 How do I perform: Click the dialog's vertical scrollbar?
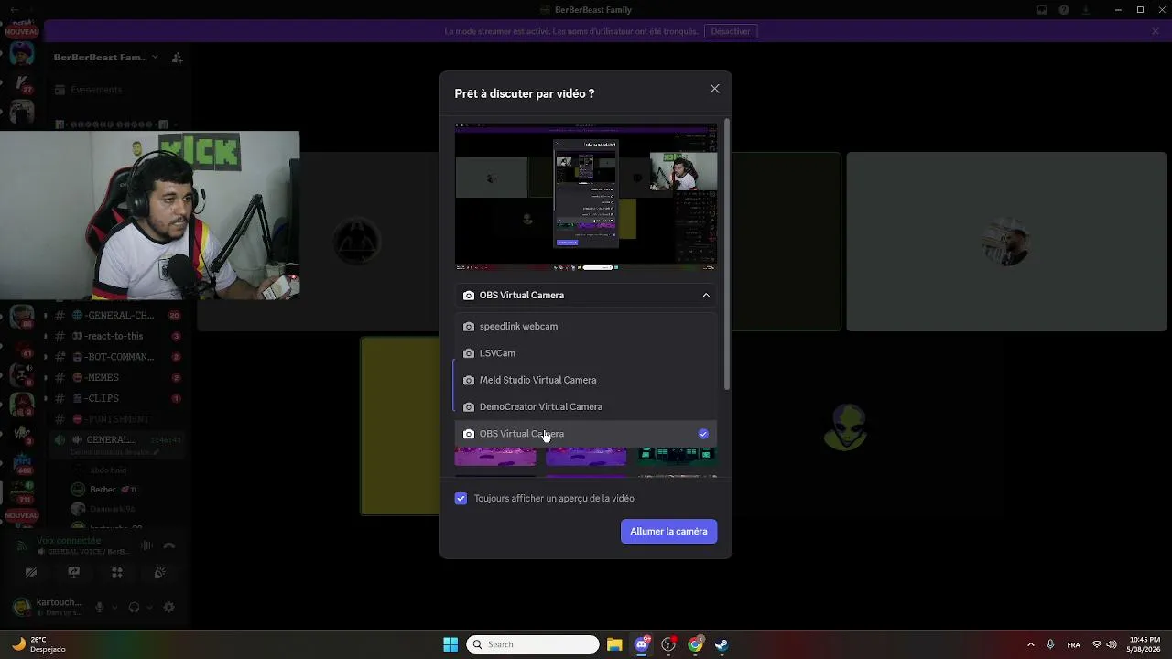727,254
